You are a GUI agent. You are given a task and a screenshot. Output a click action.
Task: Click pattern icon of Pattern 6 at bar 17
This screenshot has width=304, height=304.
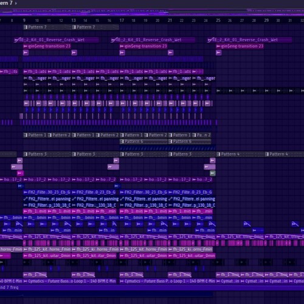122,142
